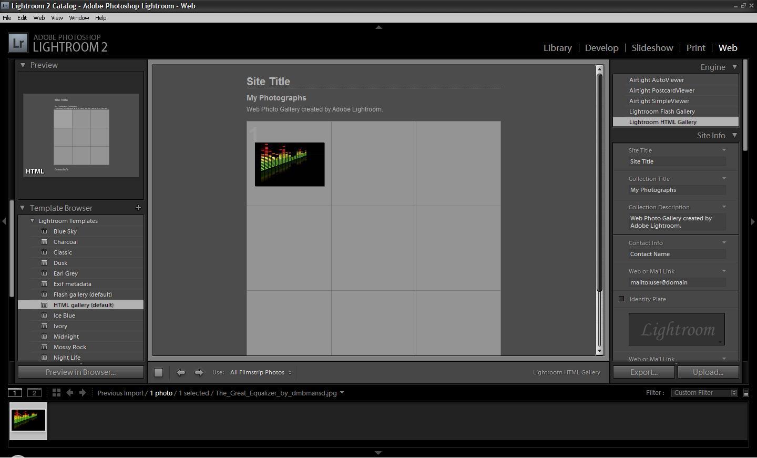Select secondary window display 2
757x458 pixels.
(x=34, y=393)
